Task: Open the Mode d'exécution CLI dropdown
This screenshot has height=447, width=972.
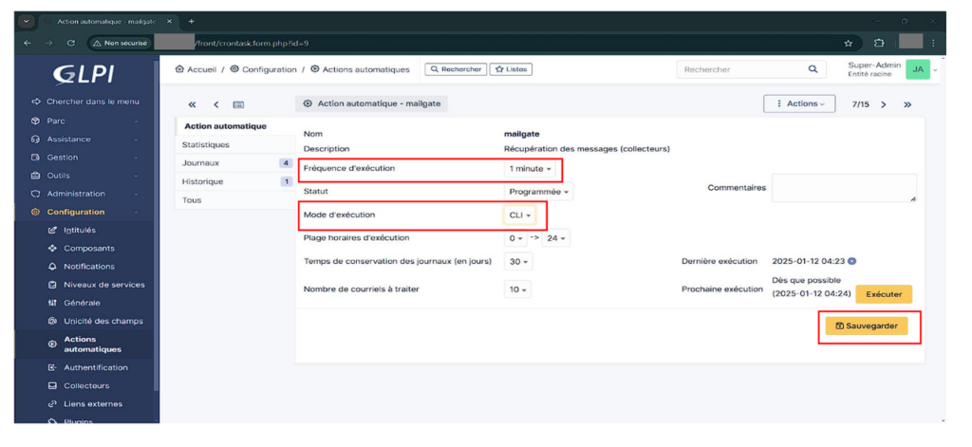Action: 520,215
